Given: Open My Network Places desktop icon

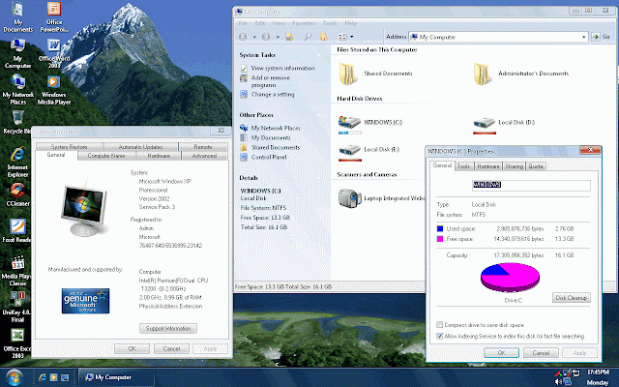Looking at the screenshot, I should coord(17,90).
